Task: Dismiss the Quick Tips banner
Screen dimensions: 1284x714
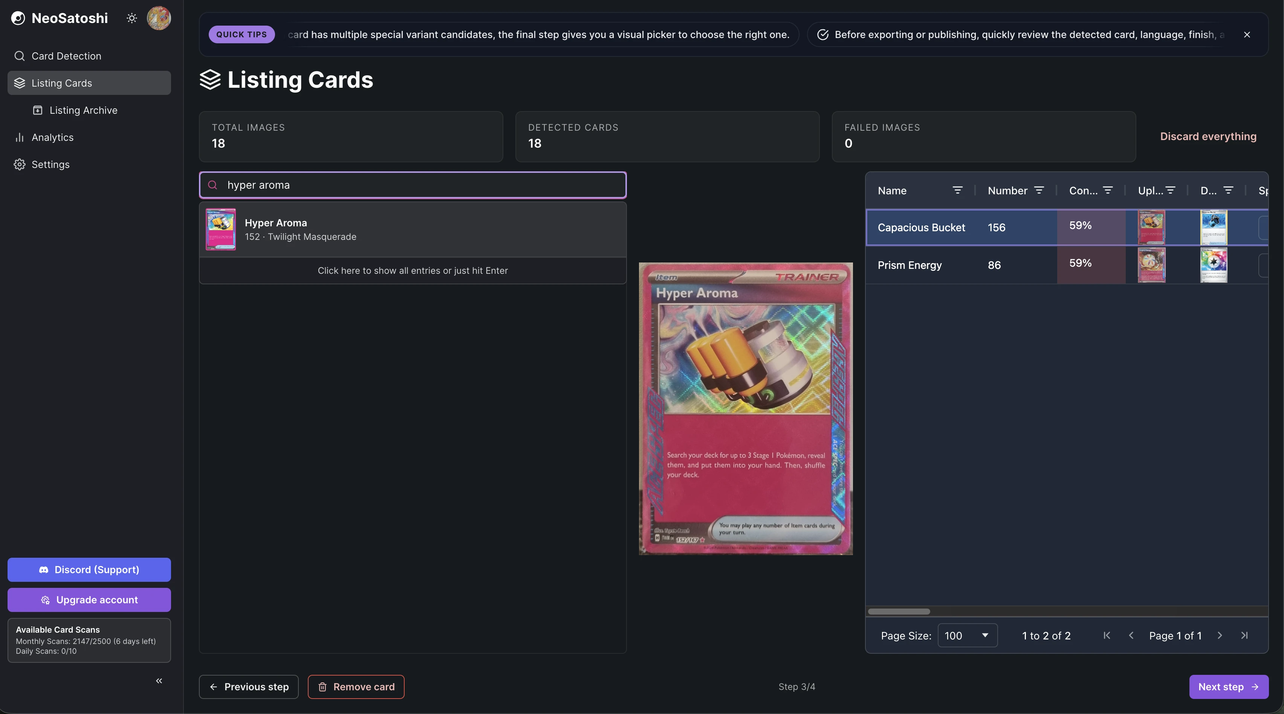Action: click(1247, 35)
